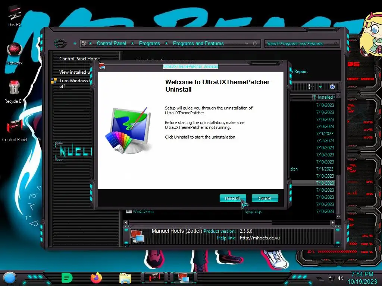The image size is (382, 286).
Task: Click Turn Windows features on or off
Action: coord(75,83)
